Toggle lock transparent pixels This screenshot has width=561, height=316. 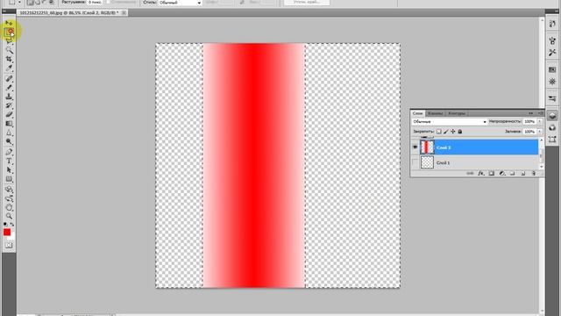point(439,132)
